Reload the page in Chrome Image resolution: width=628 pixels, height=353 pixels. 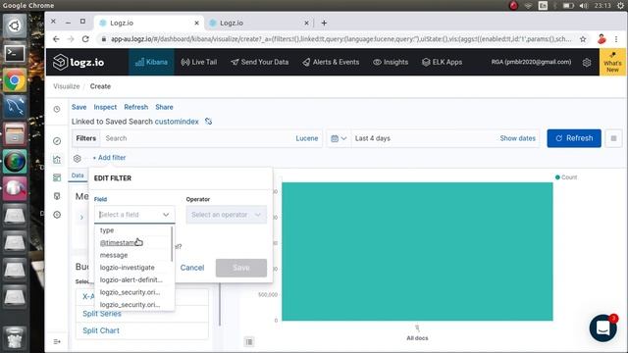pos(85,39)
